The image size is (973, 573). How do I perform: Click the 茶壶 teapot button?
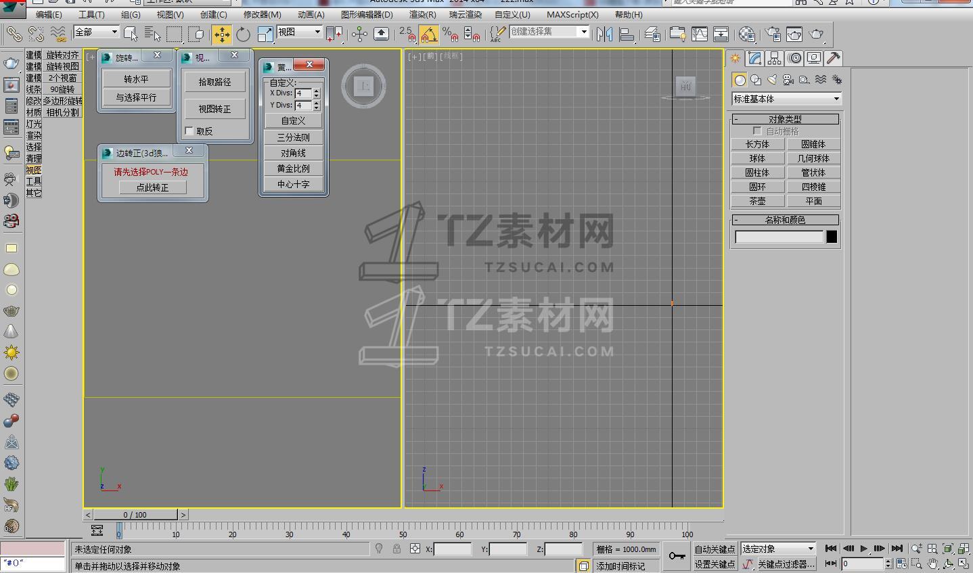(x=757, y=201)
